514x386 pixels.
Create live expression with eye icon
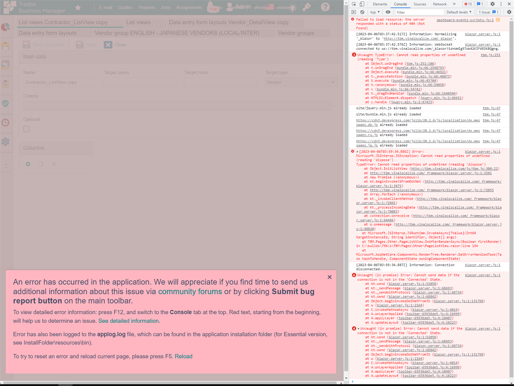388,12
